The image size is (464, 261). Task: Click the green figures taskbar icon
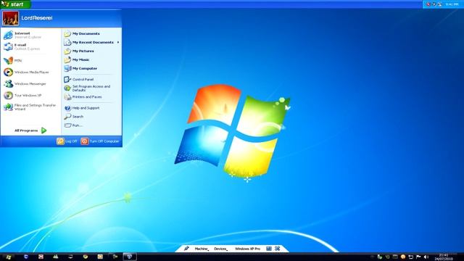pos(56,257)
